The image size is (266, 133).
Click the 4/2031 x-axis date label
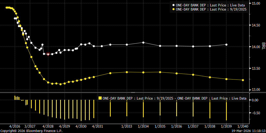[97, 126]
